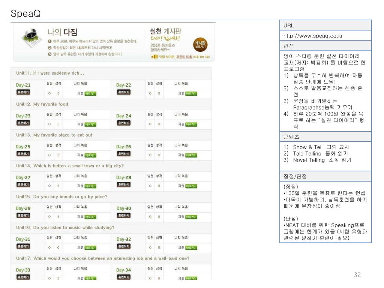Viewport: 384px width, 288px height.
Task: Start training for Day-21
Action: point(23,92)
